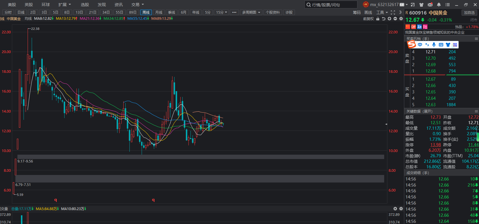Toggle the chart lock icon
This screenshot has width=479, height=224.
(378, 19)
